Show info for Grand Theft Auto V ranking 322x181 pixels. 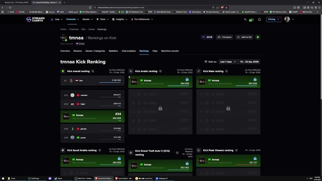coord(177,153)
